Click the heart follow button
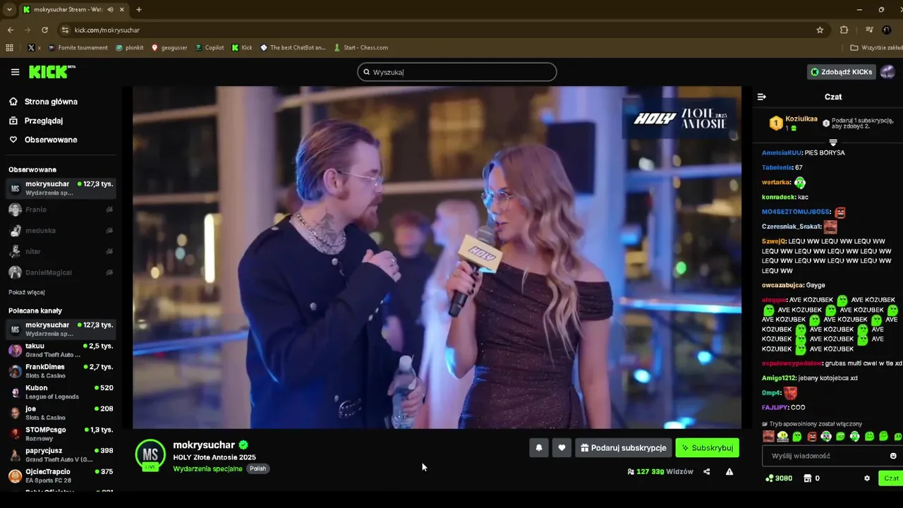Image resolution: width=903 pixels, height=508 pixels. tap(562, 447)
